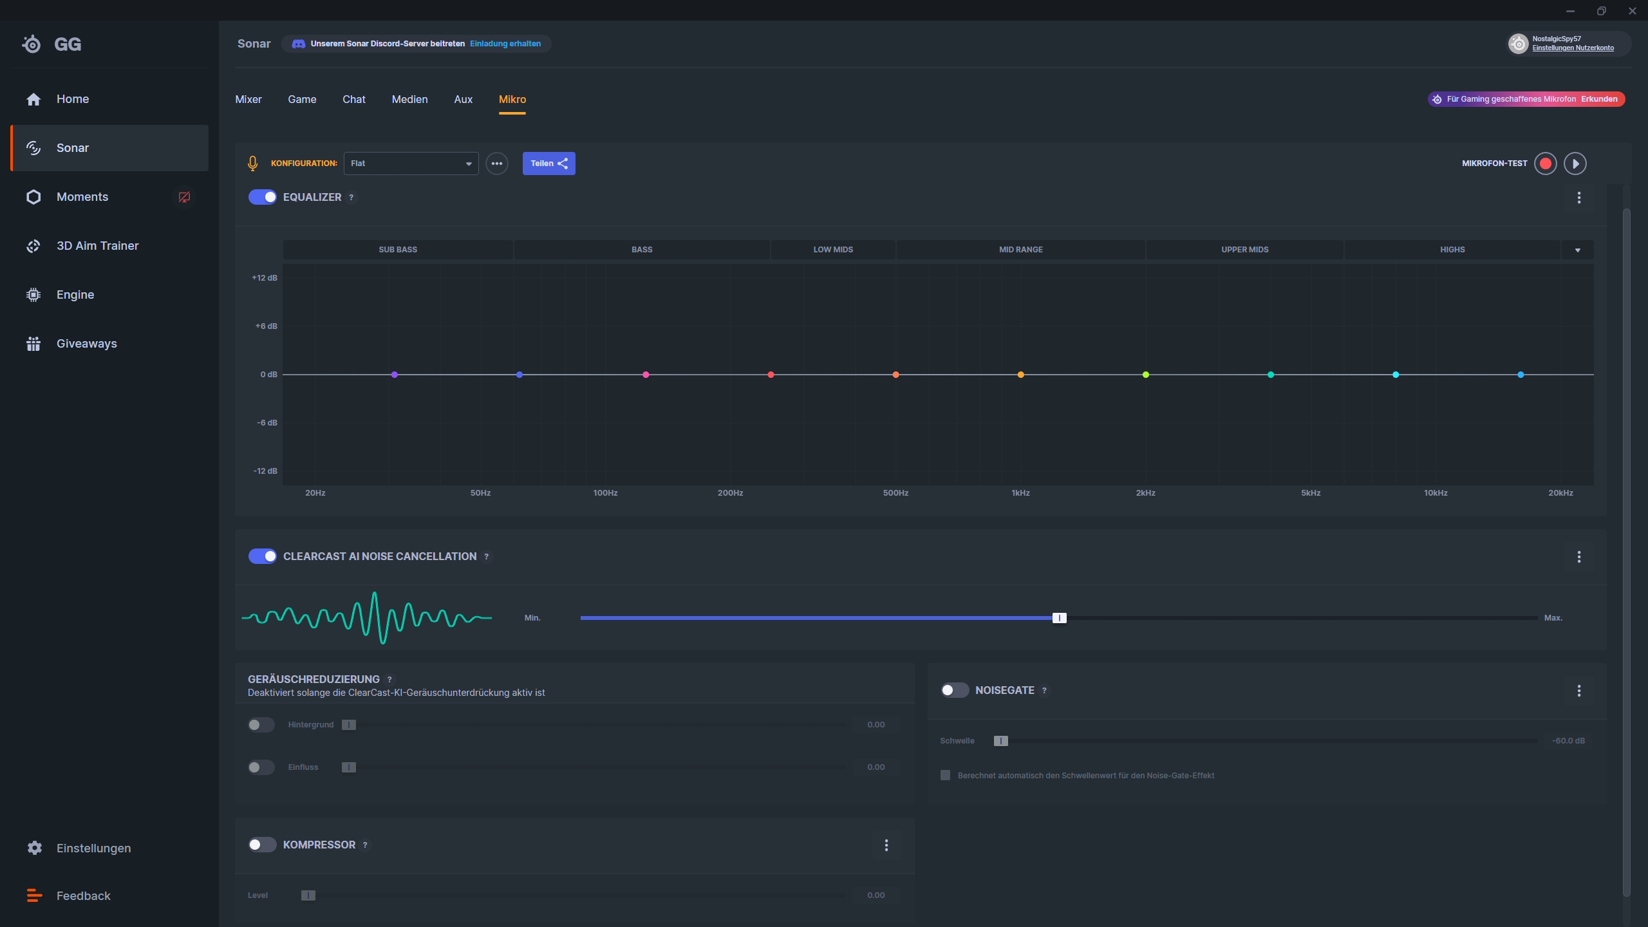Click the microphone icon next to Konfiguration
The height and width of the screenshot is (927, 1648).
255,163
